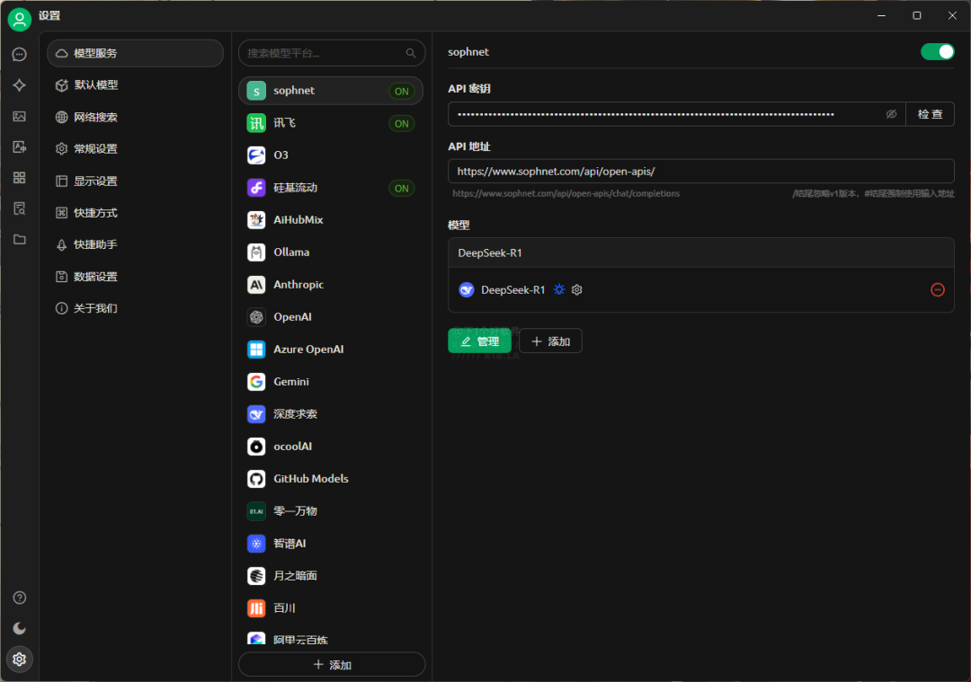This screenshot has height=682, width=971.
Task: Click the 检查 API key check button
Action: [x=930, y=114]
